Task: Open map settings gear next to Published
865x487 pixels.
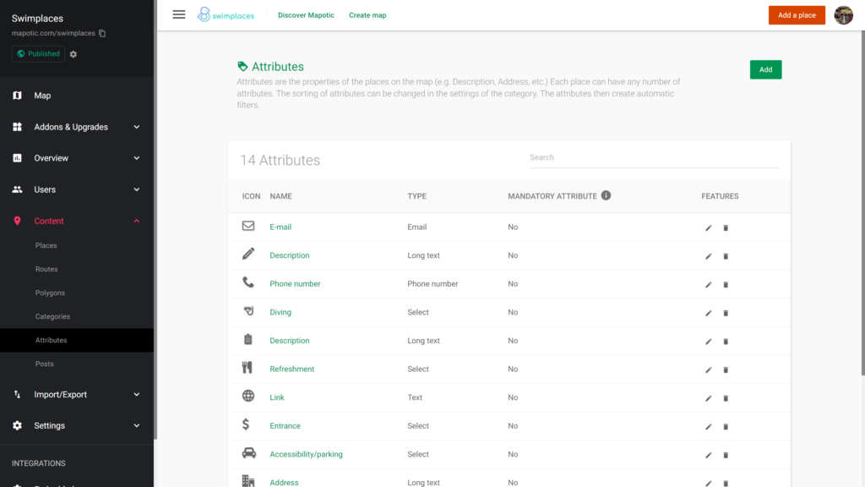Action: click(x=73, y=54)
